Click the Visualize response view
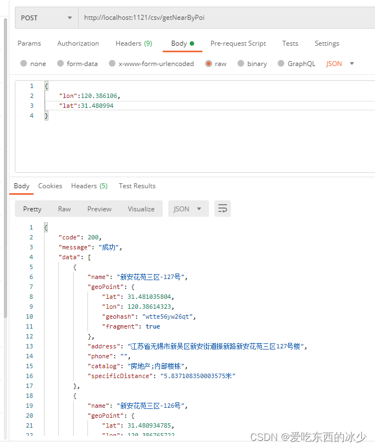Viewport: 375px width, 448px height. 141,209
